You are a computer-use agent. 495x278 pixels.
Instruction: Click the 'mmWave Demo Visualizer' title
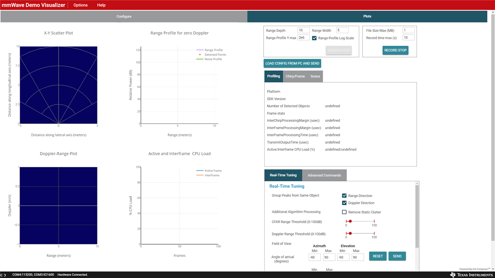tap(33, 5)
